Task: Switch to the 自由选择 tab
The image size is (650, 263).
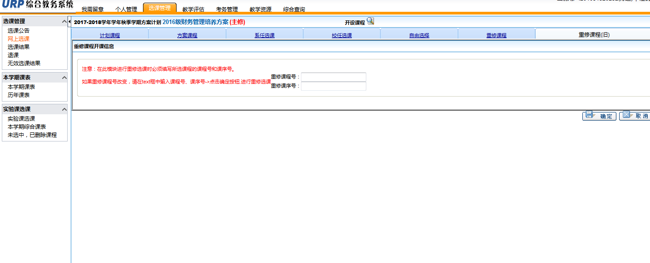Action: pos(419,35)
